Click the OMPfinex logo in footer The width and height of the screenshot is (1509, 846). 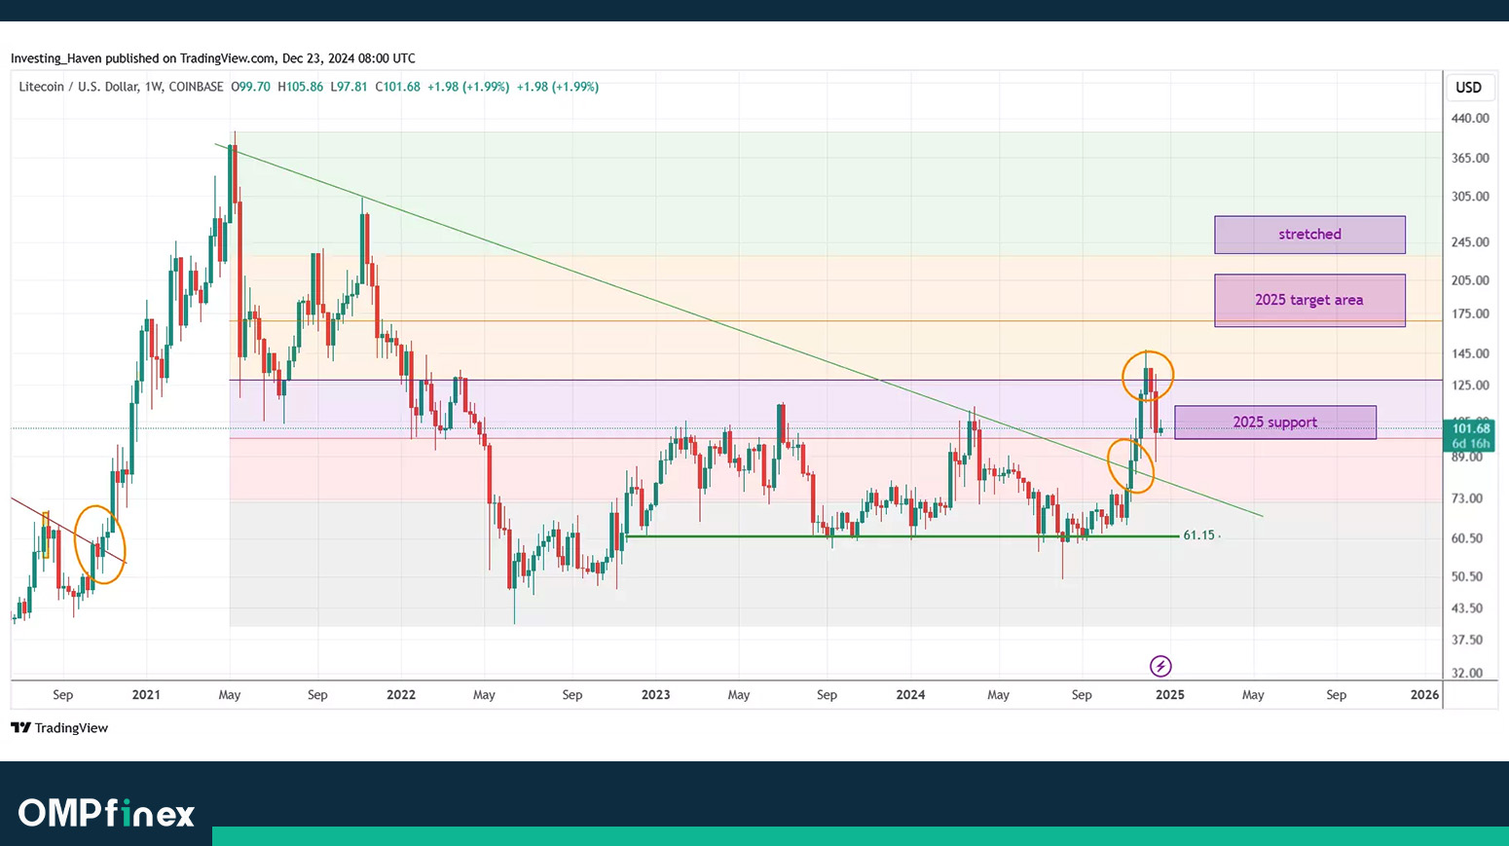[x=106, y=813]
